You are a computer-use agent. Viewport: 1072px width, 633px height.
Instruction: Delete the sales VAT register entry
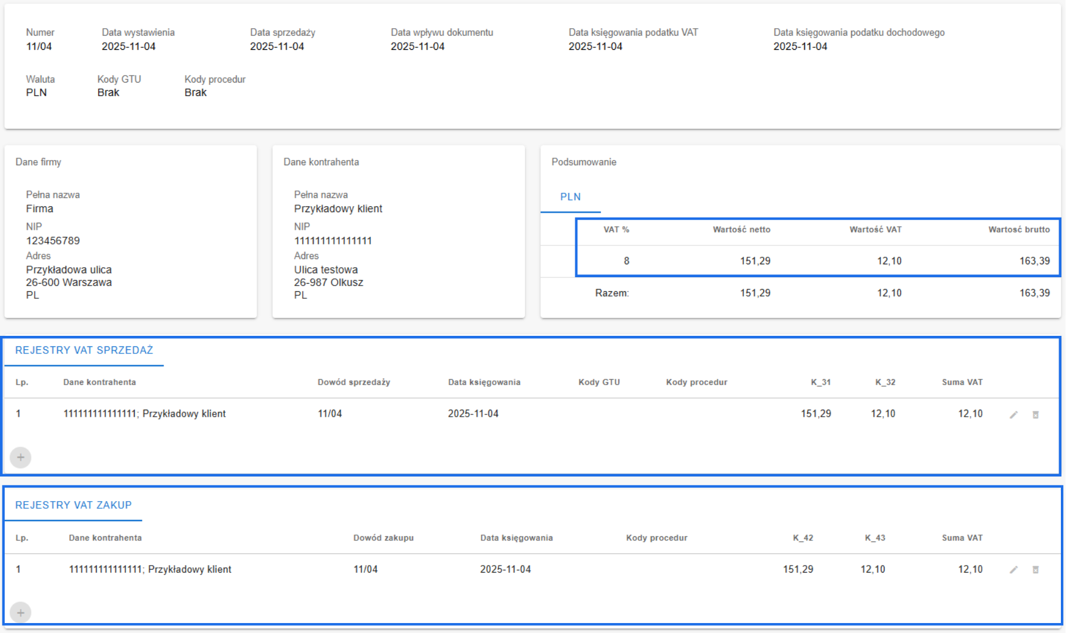coord(1035,415)
